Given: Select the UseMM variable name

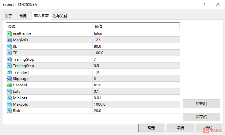Looking at the screenshot, I should tap(20, 85).
